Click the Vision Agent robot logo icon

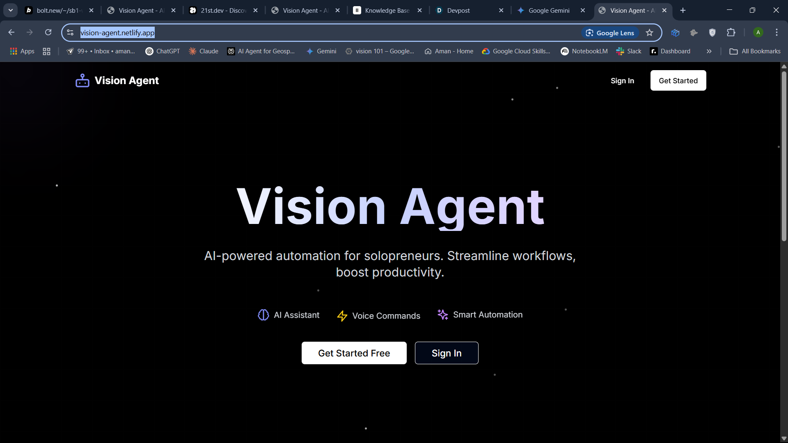point(82,80)
